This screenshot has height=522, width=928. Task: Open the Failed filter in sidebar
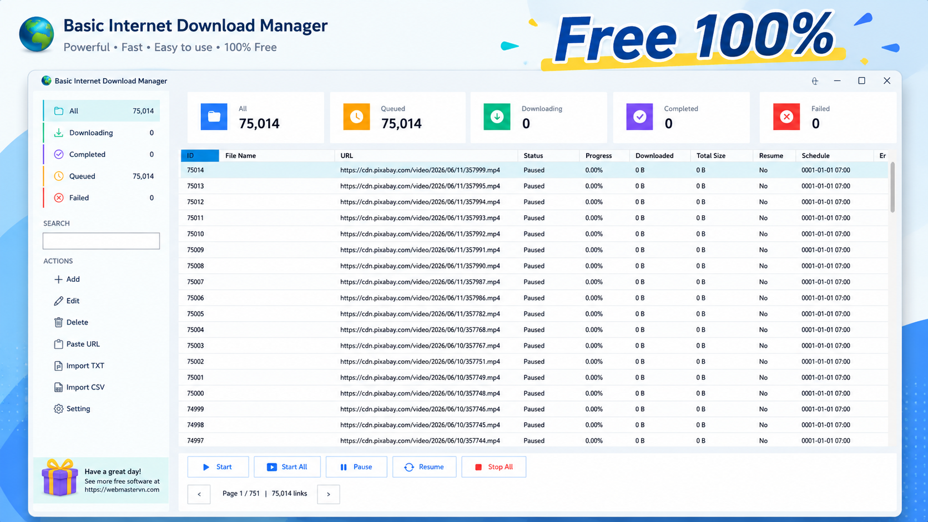coord(102,197)
